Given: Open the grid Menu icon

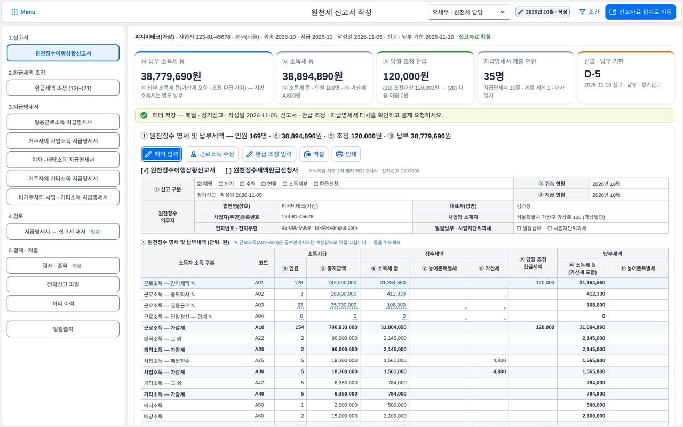Looking at the screenshot, I should (14, 12).
